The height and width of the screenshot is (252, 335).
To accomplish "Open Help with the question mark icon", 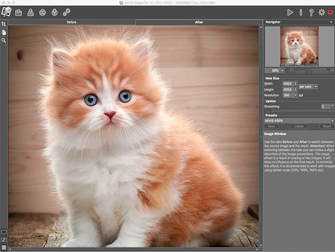I will pyautogui.click(x=311, y=12).
